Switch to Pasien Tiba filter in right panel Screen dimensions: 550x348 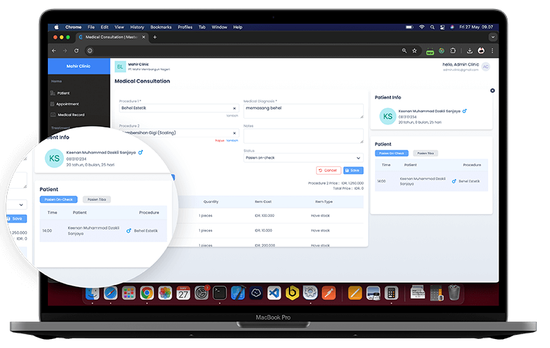425,153
